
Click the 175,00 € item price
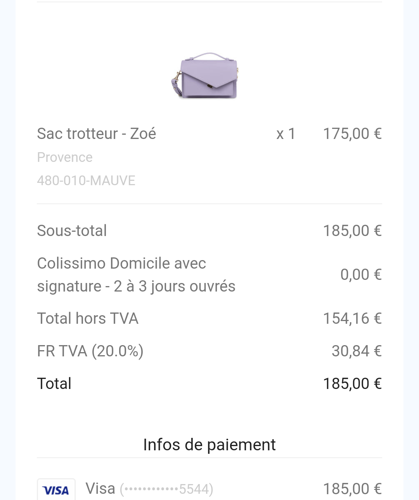[352, 134]
